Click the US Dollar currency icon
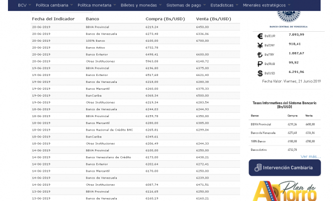Image resolution: width=333 pixels, height=201 pixels. (259, 73)
